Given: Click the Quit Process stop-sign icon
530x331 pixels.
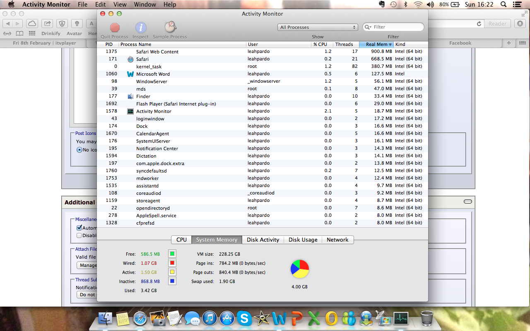Looking at the screenshot, I should pos(115,28).
